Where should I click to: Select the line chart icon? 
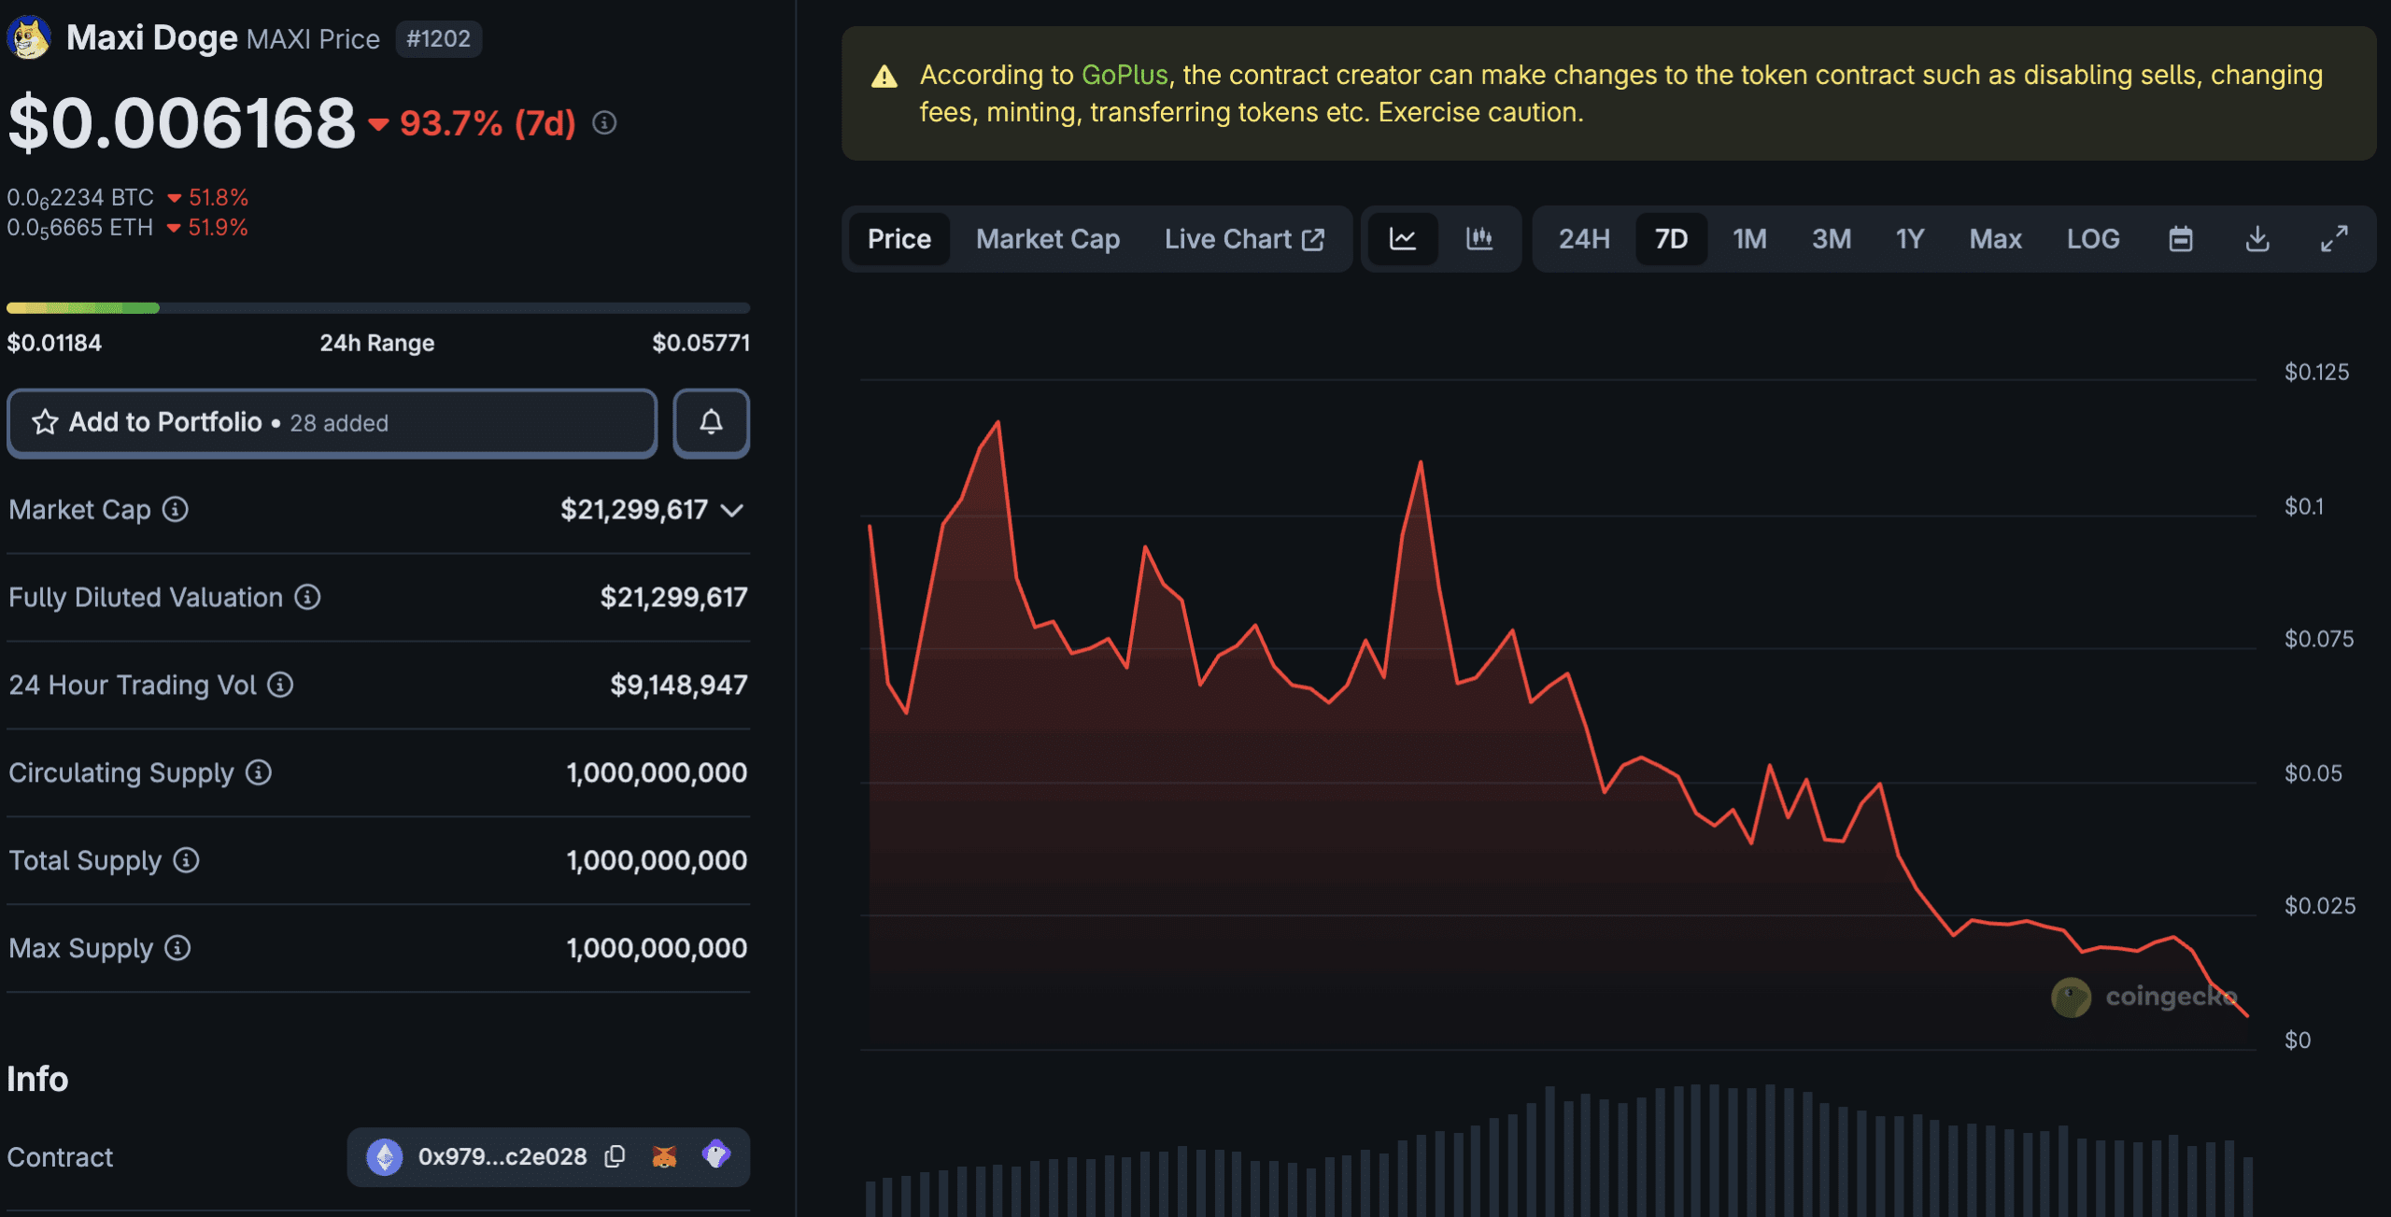coord(1404,239)
